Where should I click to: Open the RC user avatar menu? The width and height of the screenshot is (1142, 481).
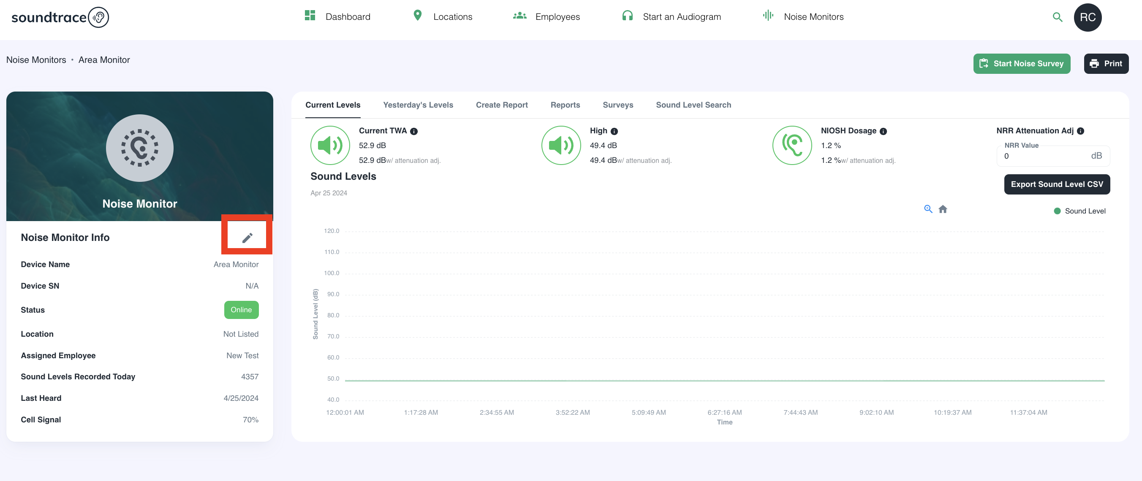tap(1088, 17)
